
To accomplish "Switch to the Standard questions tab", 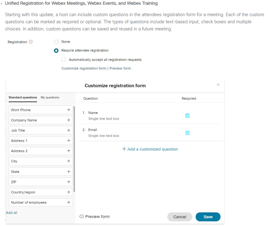I will (23, 97).
